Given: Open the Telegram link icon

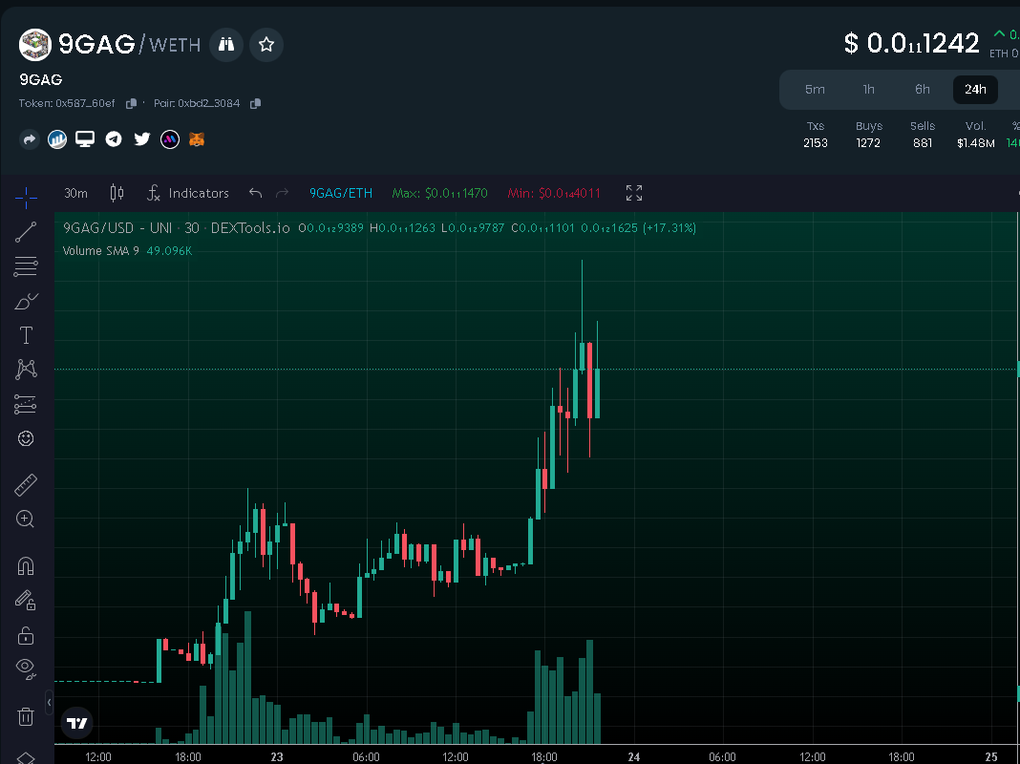Looking at the screenshot, I should [x=114, y=139].
